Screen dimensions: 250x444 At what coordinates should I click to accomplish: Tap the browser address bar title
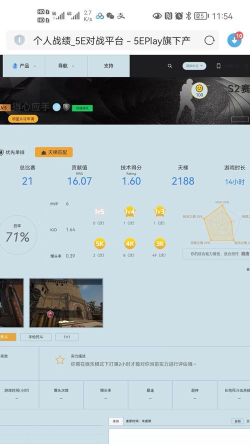tap(111, 40)
